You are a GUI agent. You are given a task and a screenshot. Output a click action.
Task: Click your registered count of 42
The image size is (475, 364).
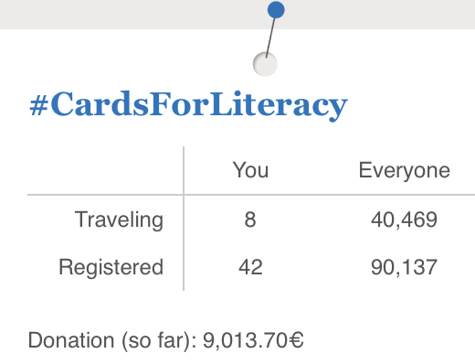coord(250,267)
